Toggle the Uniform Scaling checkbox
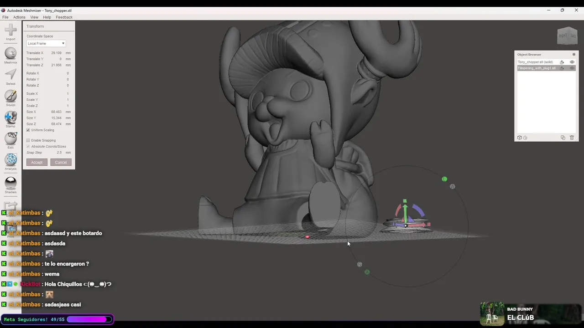Image resolution: width=584 pixels, height=328 pixels. 28,130
